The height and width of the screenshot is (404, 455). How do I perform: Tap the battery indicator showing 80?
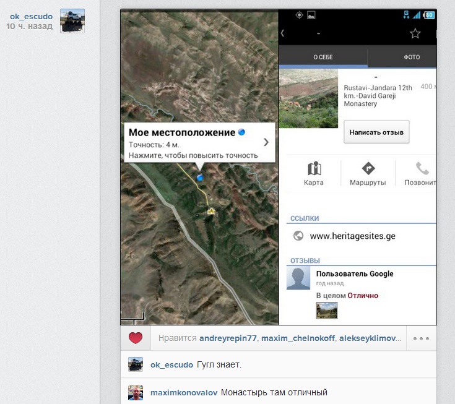click(x=429, y=15)
